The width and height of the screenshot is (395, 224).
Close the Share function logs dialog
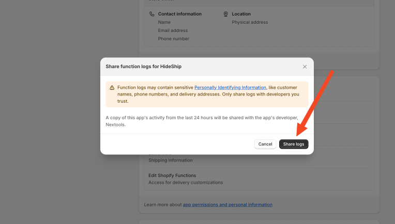click(x=305, y=67)
